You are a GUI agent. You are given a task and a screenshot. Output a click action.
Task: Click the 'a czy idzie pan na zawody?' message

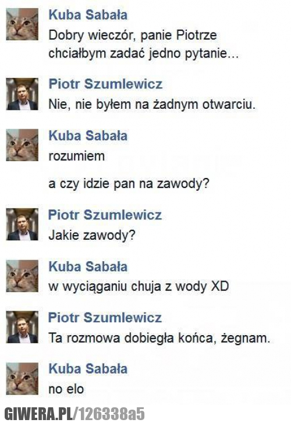129,184
